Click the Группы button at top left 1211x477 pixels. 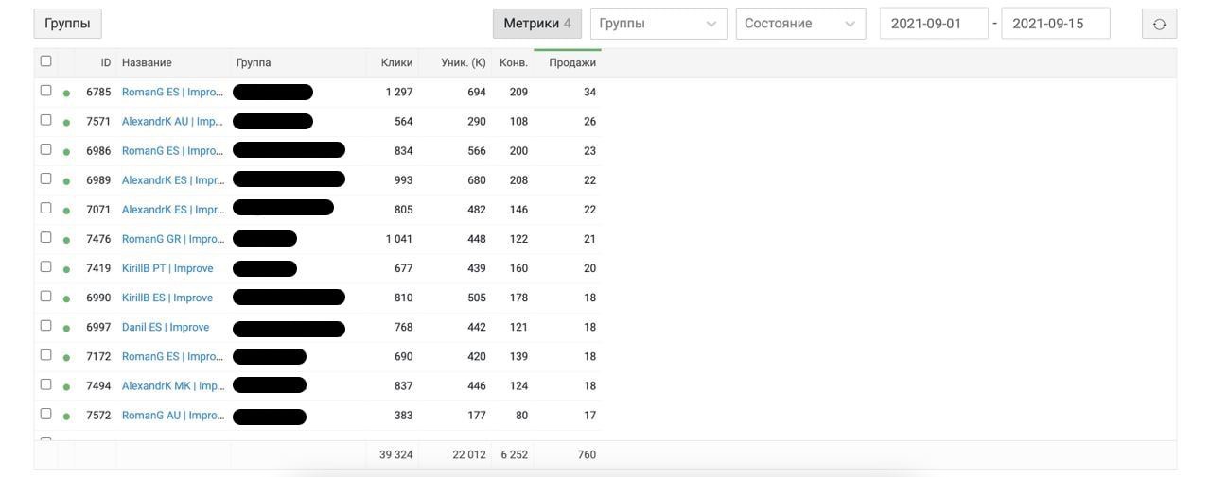click(x=67, y=24)
